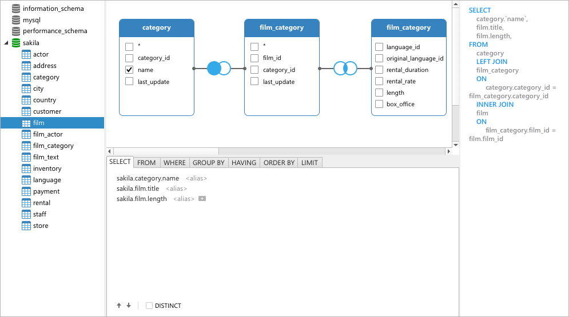Open the LIMIT tab

pos(309,163)
